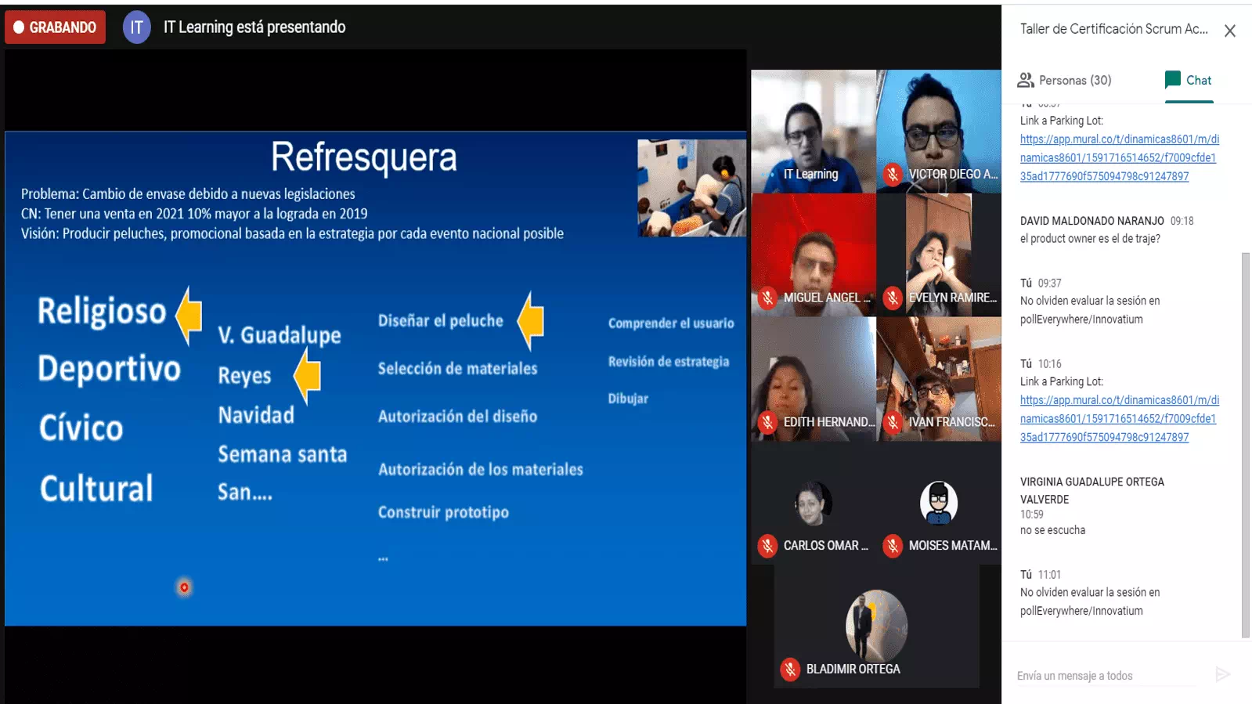Type in the Envía un mensaje field

click(1106, 676)
